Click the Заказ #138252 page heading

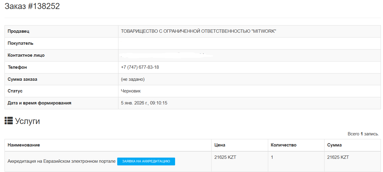pyautogui.click(x=32, y=6)
